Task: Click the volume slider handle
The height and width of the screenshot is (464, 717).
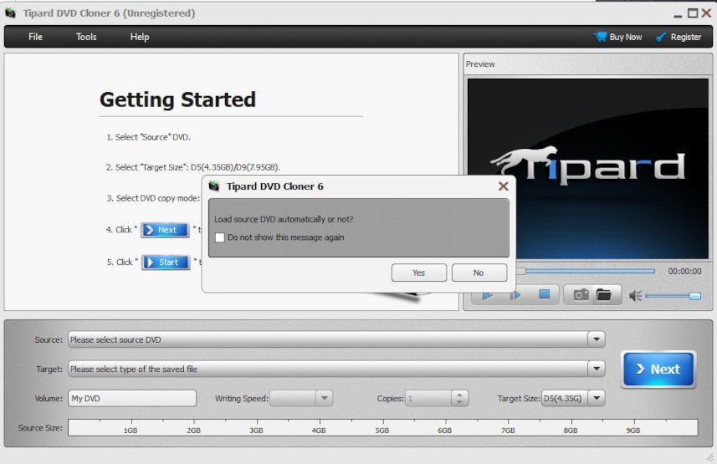Action: click(694, 295)
